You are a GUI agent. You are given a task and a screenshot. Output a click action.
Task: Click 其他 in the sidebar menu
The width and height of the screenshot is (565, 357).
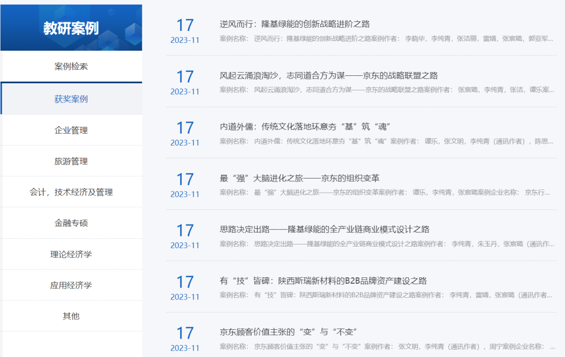(71, 316)
